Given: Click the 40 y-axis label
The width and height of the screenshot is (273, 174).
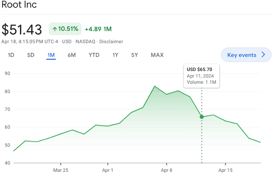Looking at the screenshot, I should pyautogui.click(x=7, y=163).
